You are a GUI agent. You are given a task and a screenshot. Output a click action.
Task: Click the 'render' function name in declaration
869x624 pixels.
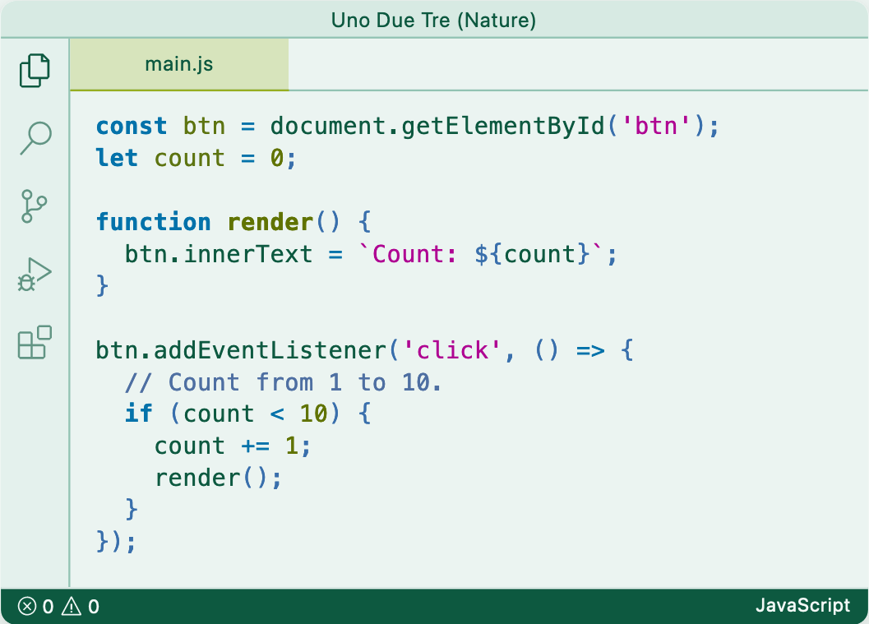click(x=270, y=222)
